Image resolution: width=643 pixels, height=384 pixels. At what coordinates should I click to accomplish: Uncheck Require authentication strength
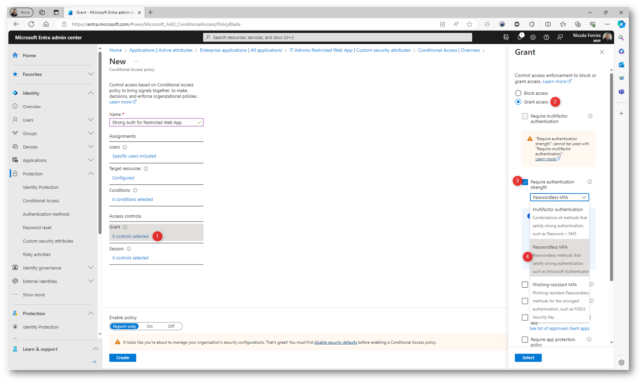[525, 182]
